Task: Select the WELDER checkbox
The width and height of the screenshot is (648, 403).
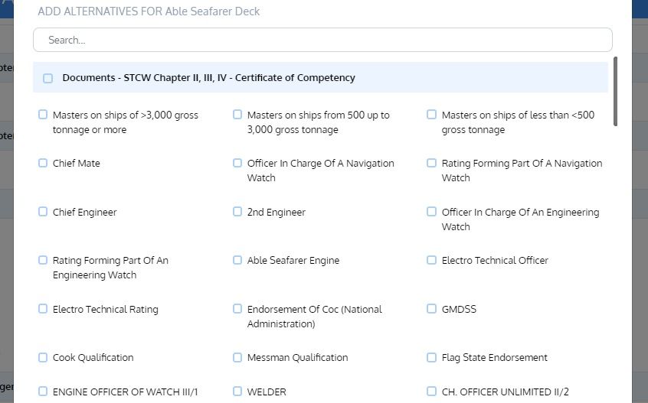Action: [x=237, y=391]
